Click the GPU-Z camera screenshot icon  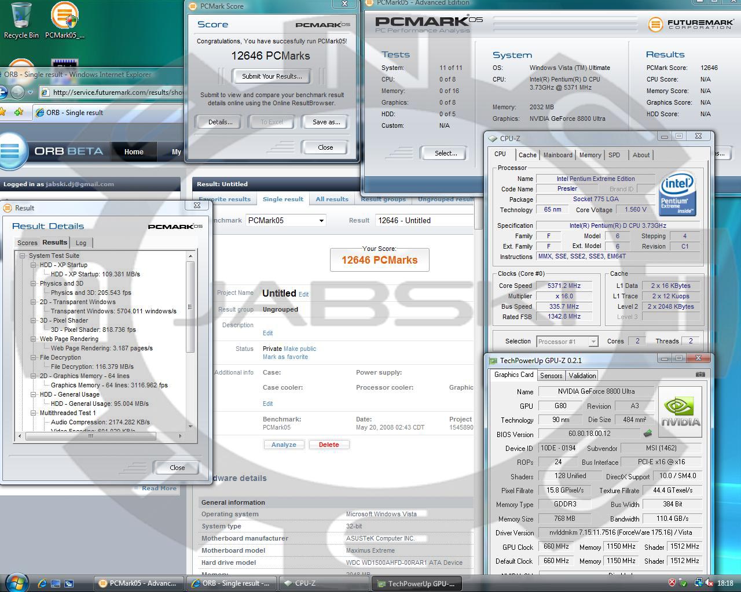click(x=700, y=375)
